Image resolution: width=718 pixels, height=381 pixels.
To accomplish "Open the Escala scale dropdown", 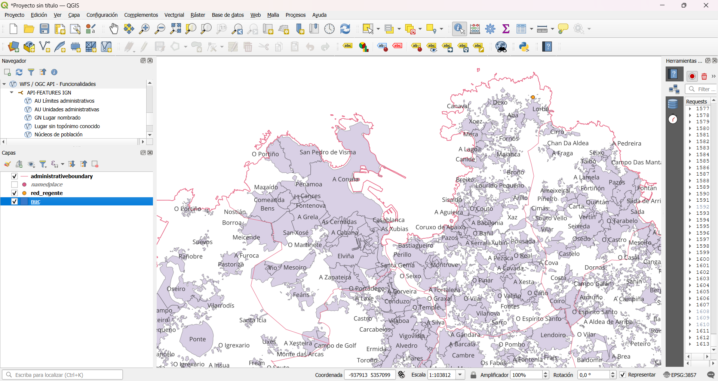I will point(460,375).
